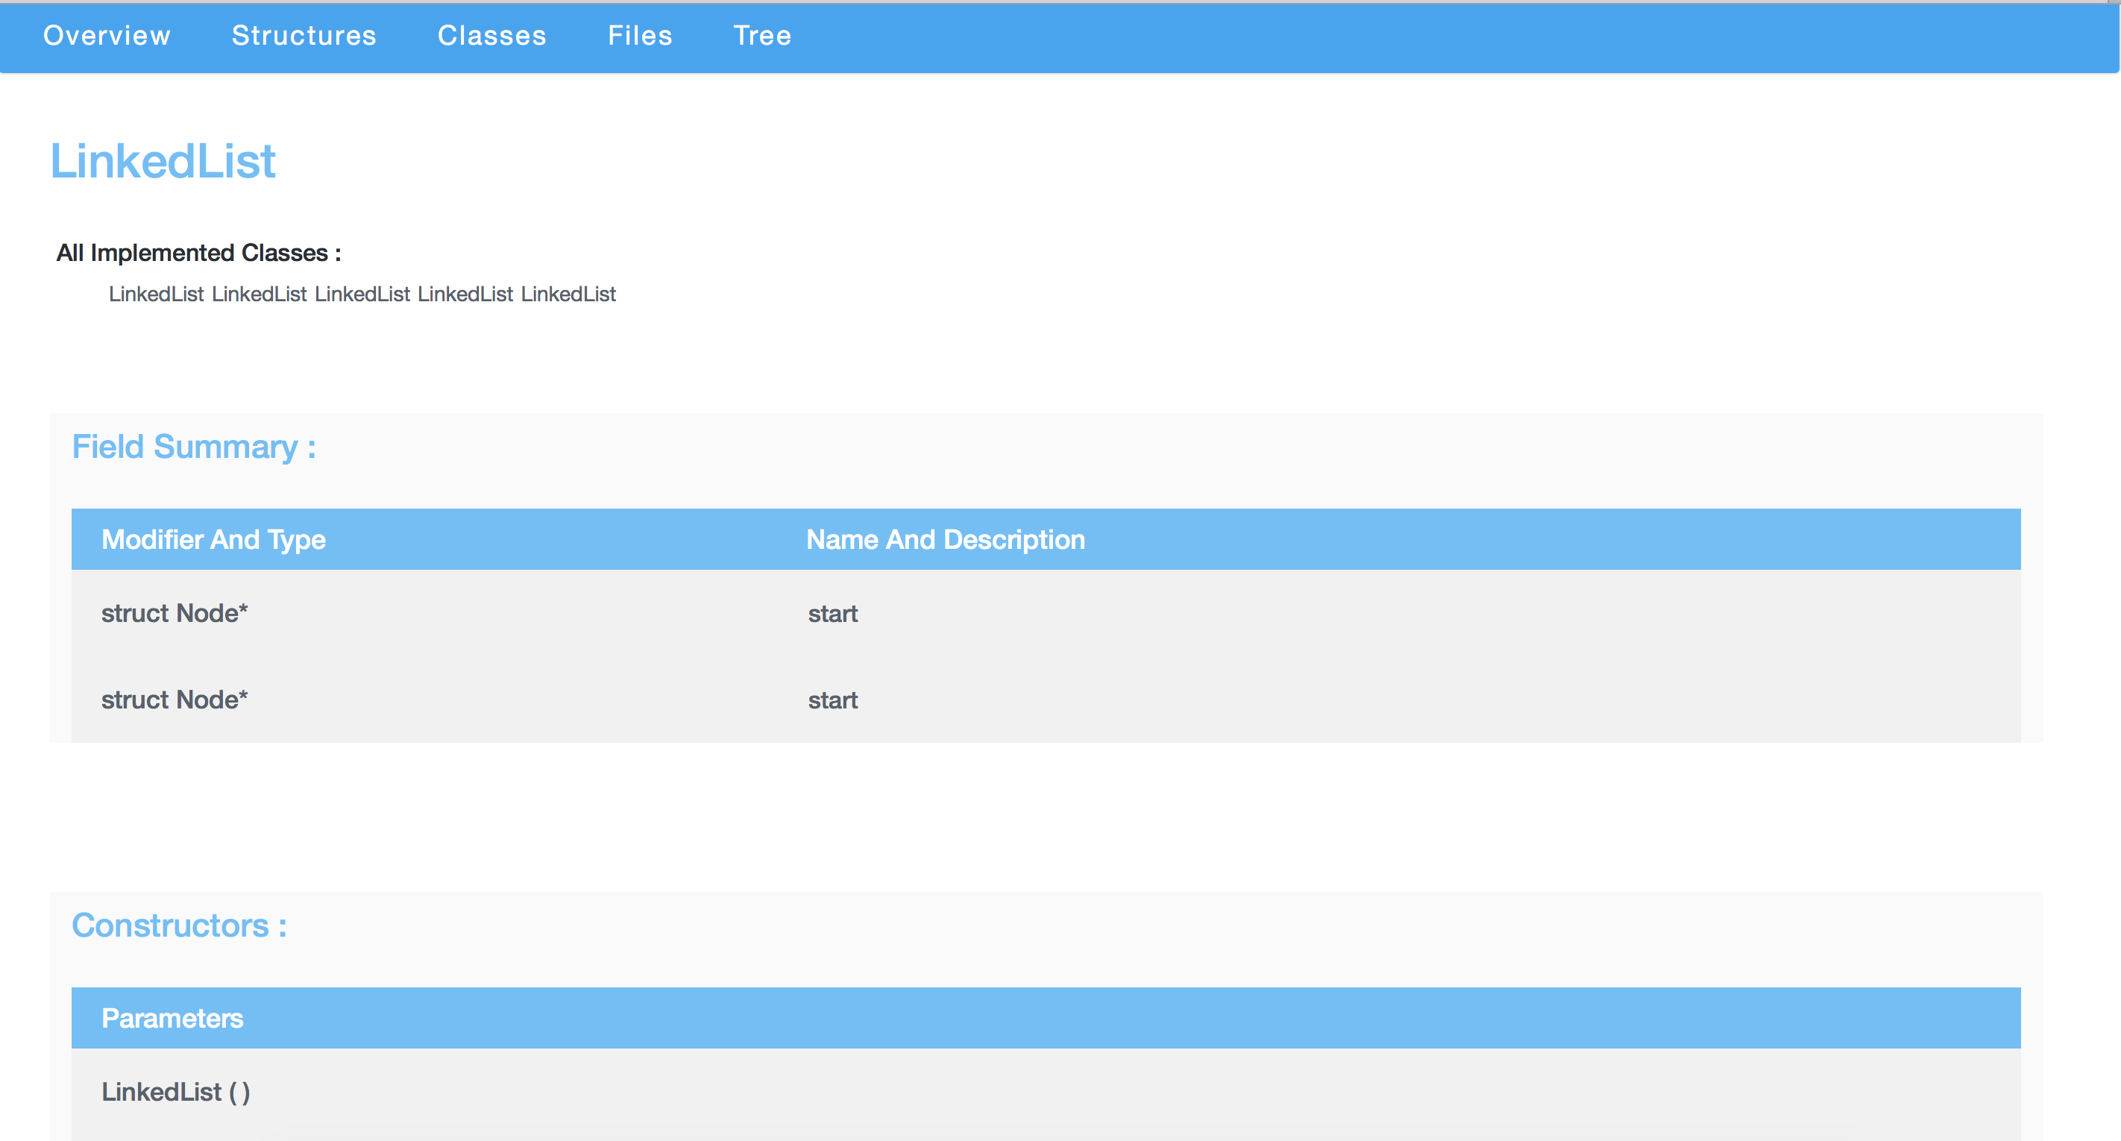Open the Tree navigation tab
This screenshot has width=2121, height=1141.
click(761, 35)
